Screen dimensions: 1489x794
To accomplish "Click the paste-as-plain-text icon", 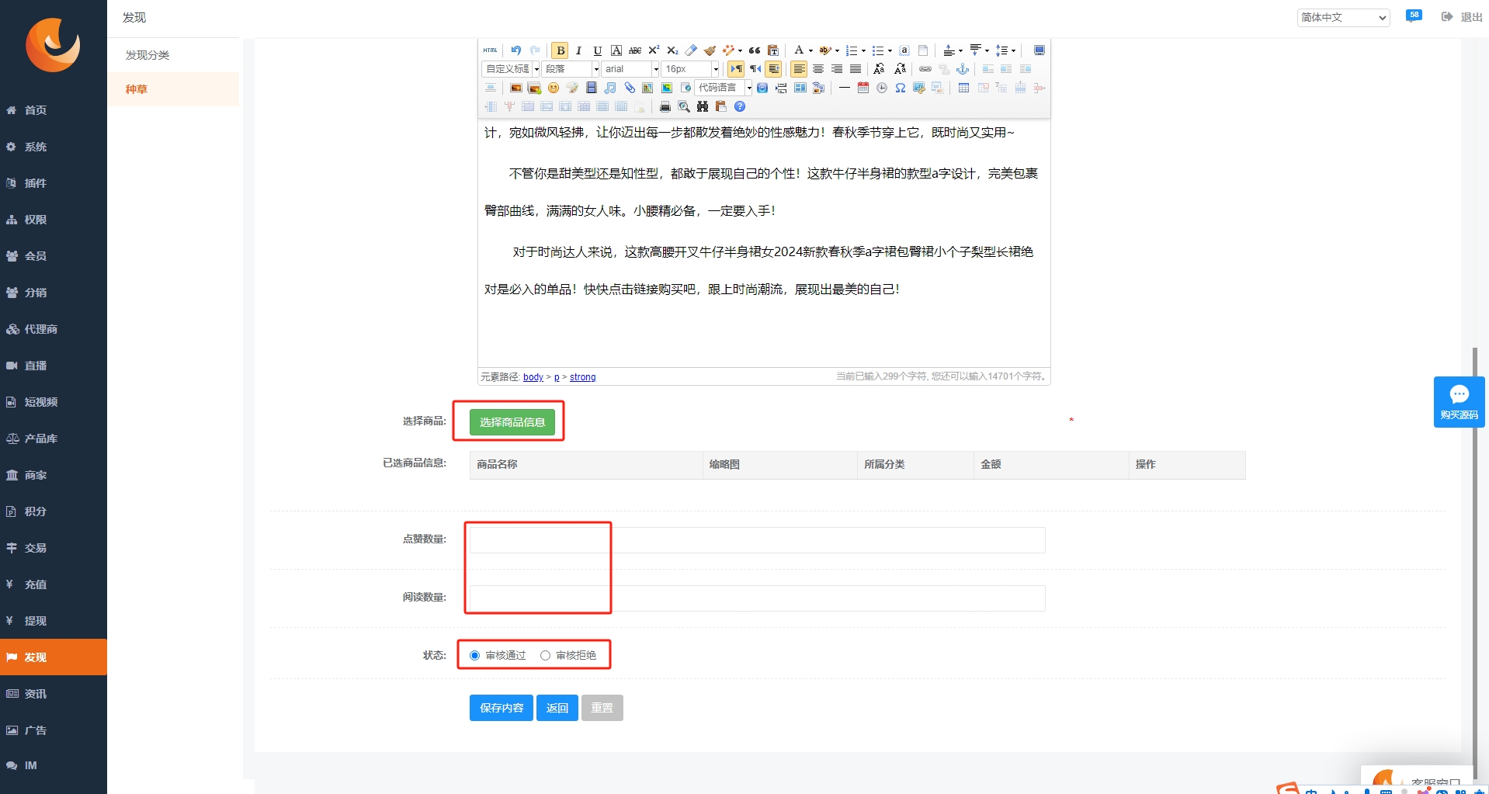I will pyautogui.click(x=773, y=50).
